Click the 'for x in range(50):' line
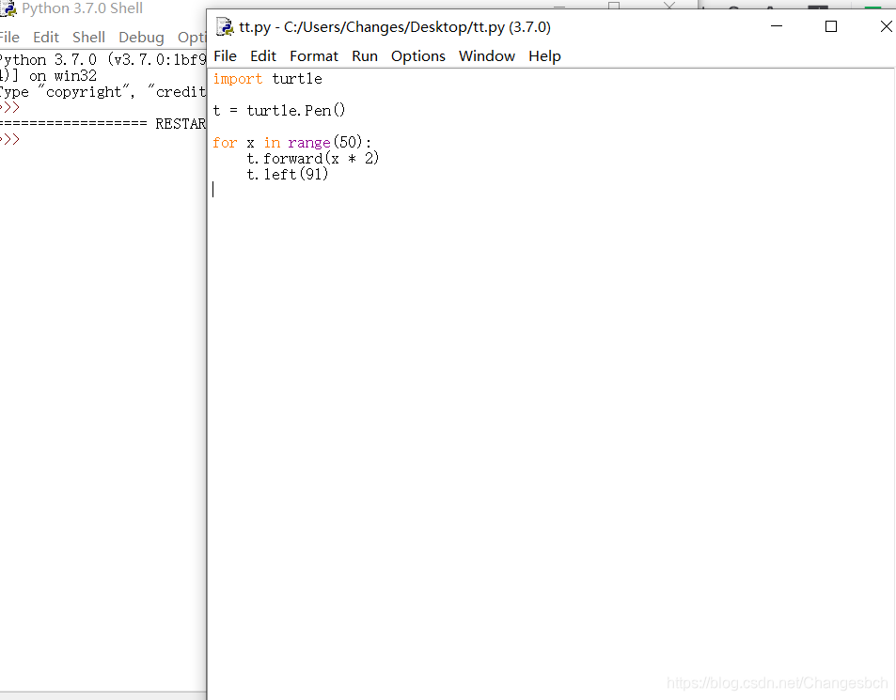 (292, 142)
